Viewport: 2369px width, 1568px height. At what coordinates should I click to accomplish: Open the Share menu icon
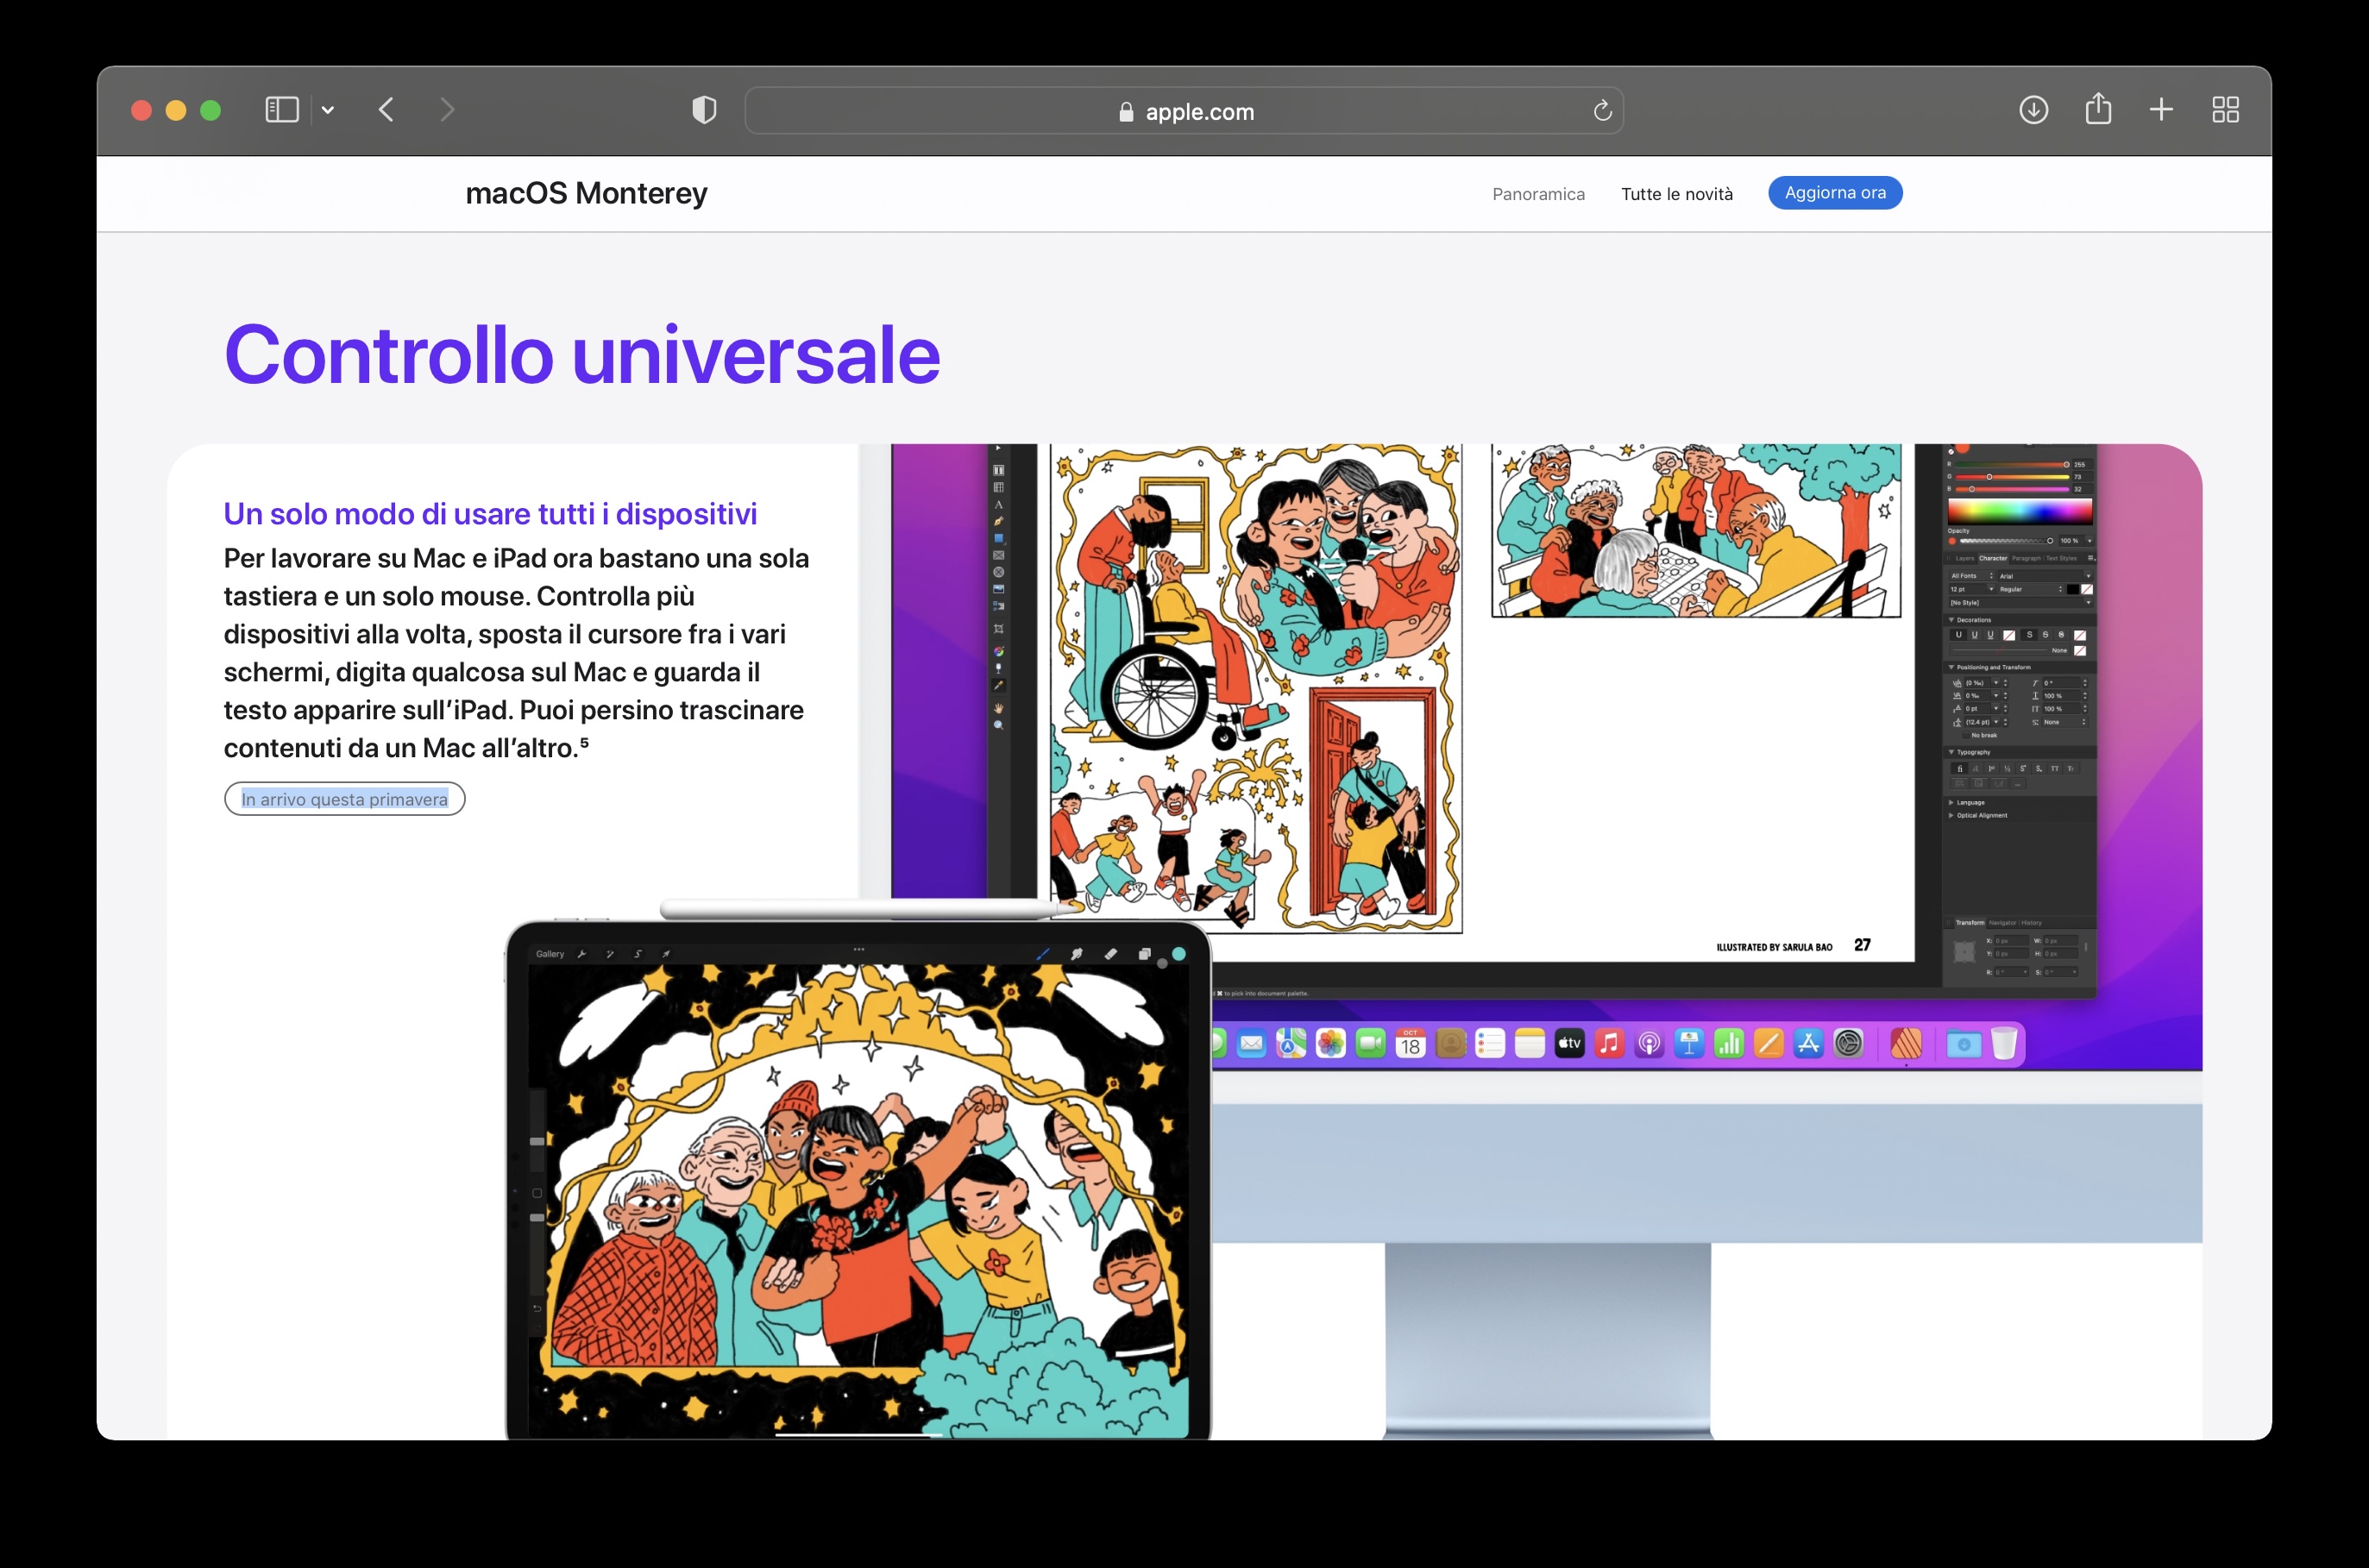point(2098,108)
